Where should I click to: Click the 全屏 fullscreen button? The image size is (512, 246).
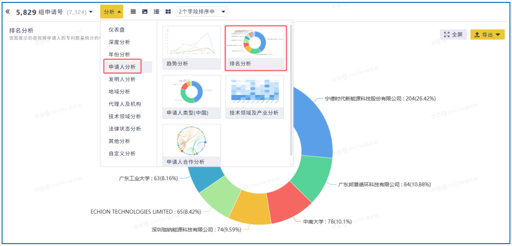tap(453, 35)
